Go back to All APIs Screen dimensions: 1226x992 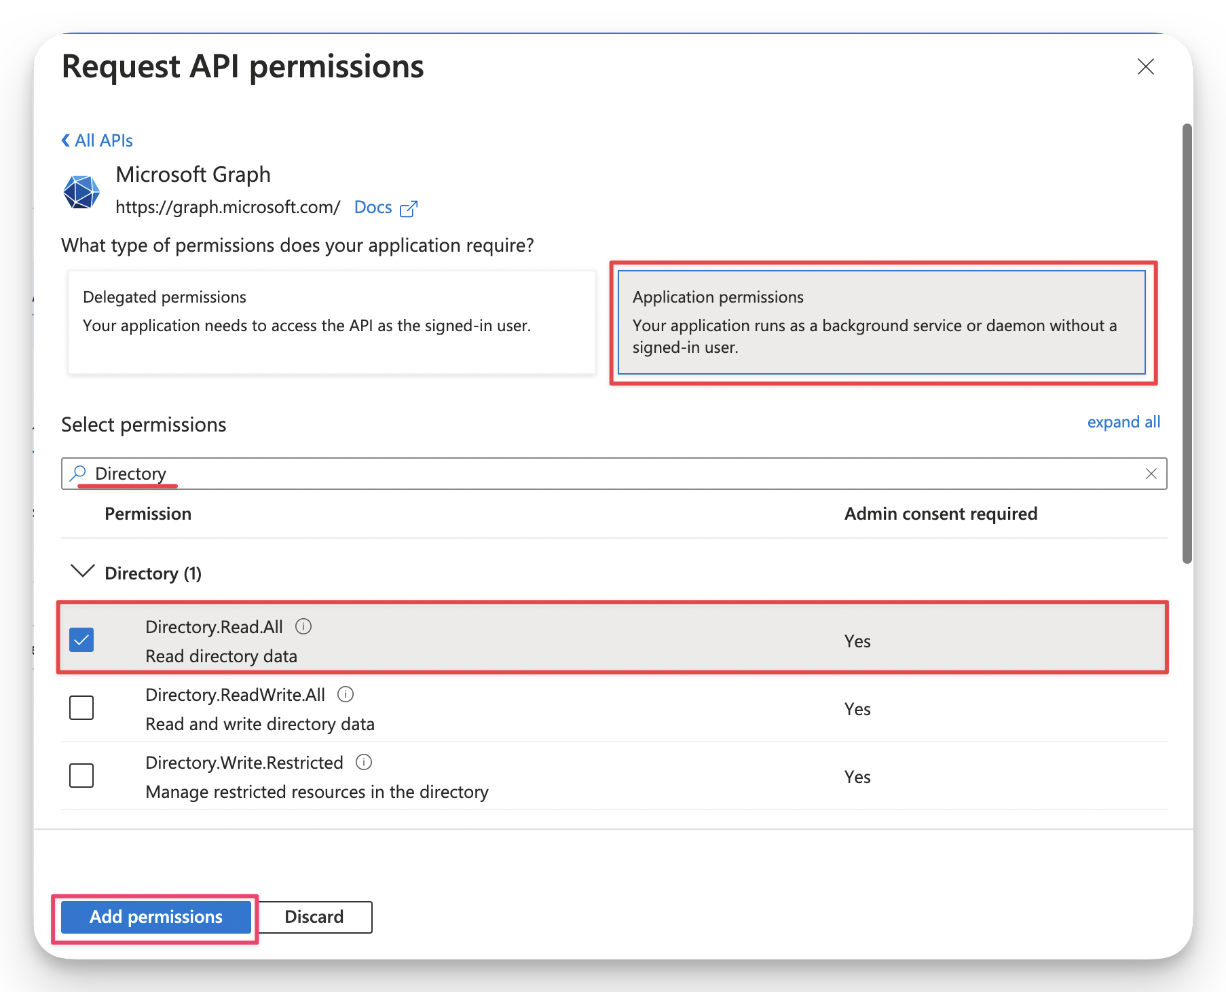point(97,140)
